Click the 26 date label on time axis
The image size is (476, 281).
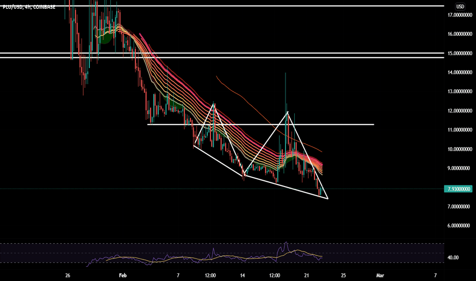pyautogui.click(x=68, y=275)
